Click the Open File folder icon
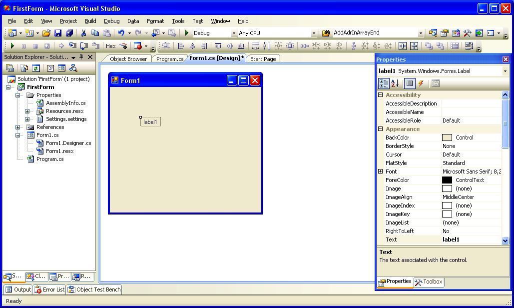 tap(46, 33)
